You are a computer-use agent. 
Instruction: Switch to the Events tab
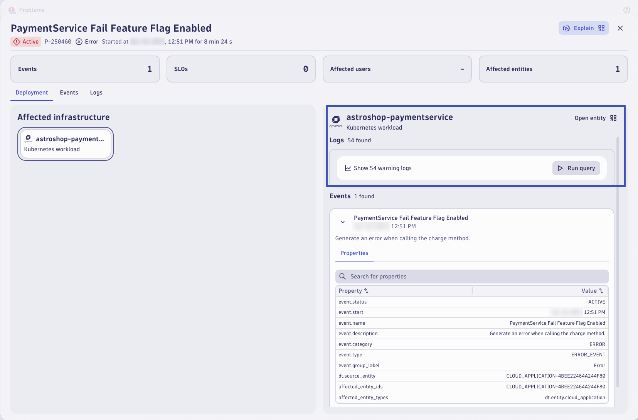69,93
